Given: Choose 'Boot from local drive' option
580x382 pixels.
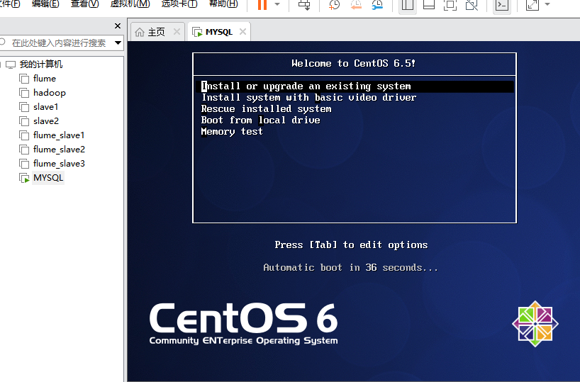Looking at the screenshot, I should pyautogui.click(x=261, y=120).
